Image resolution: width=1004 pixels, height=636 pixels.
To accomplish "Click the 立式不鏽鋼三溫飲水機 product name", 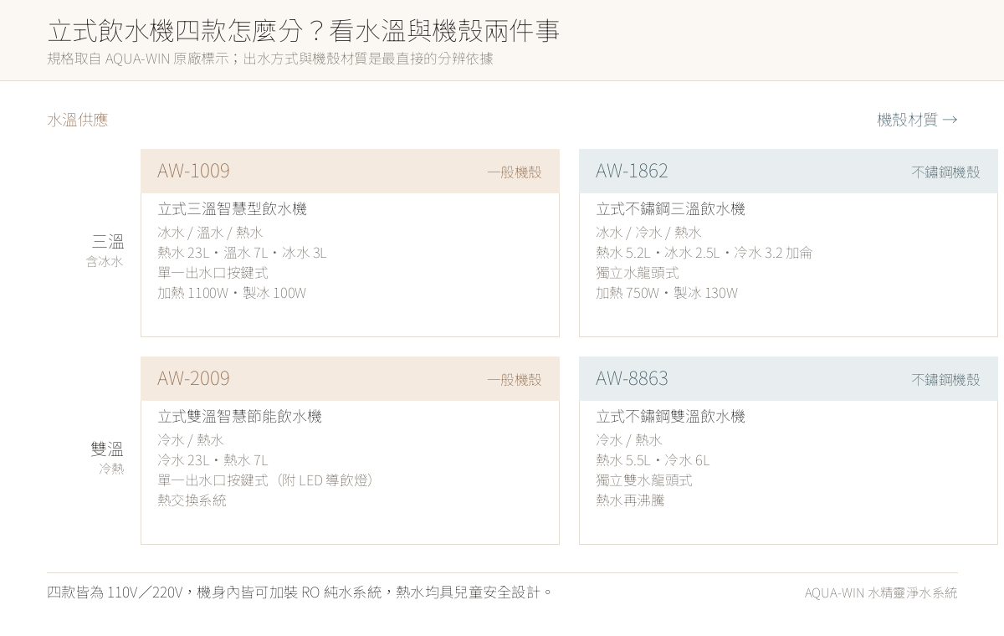I will point(671,209).
